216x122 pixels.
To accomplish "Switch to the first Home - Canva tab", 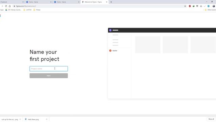I will click(x=38, y=2).
